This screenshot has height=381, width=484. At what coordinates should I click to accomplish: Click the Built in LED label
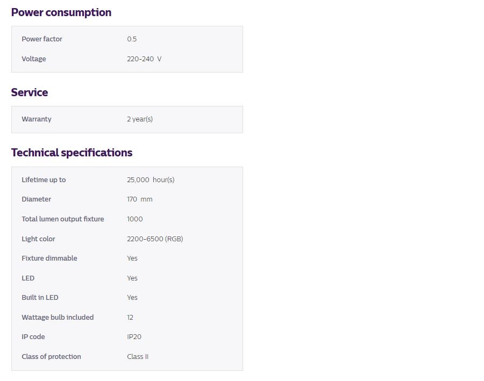tap(40, 298)
